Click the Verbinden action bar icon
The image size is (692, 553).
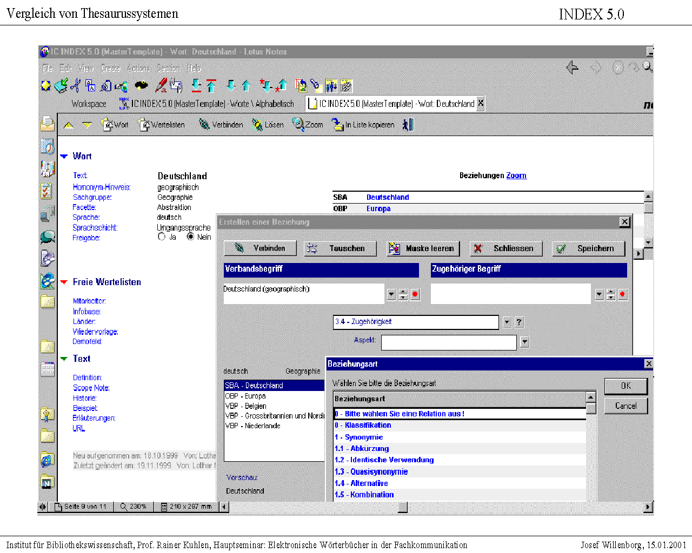(x=204, y=125)
